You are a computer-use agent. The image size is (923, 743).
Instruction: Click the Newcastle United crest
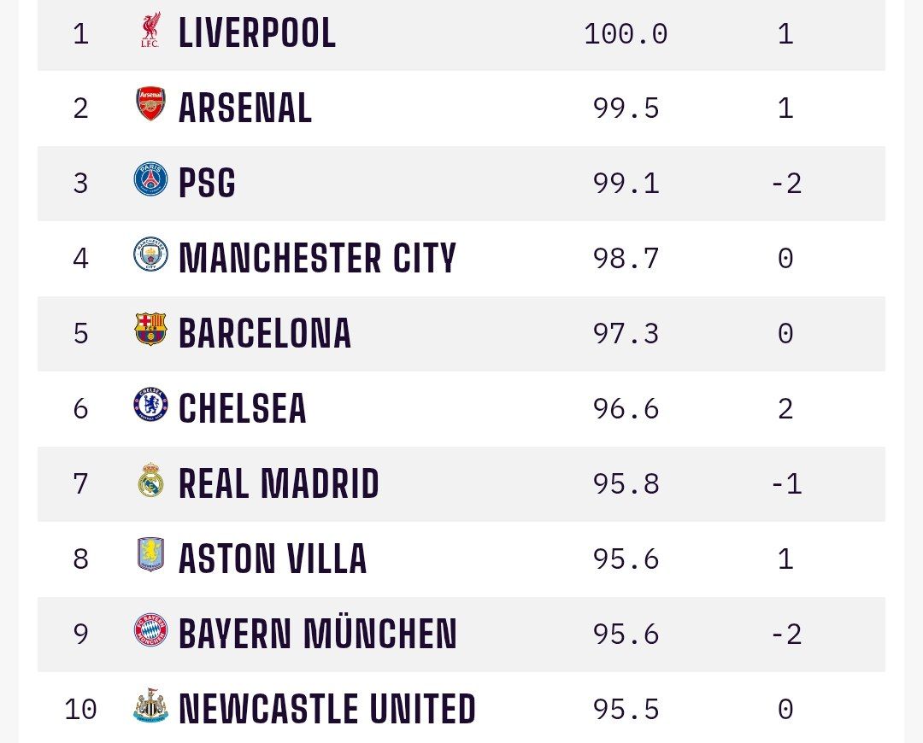click(x=150, y=707)
